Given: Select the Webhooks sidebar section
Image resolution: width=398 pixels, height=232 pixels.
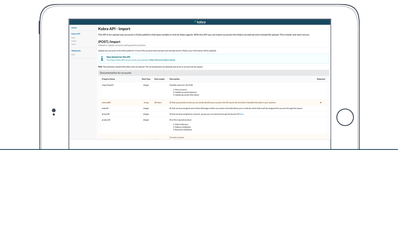Looking at the screenshot, I should (x=76, y=50).
